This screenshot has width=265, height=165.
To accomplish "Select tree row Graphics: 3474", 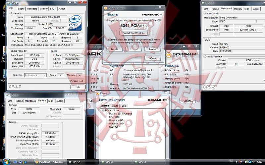I will point(117,123).
